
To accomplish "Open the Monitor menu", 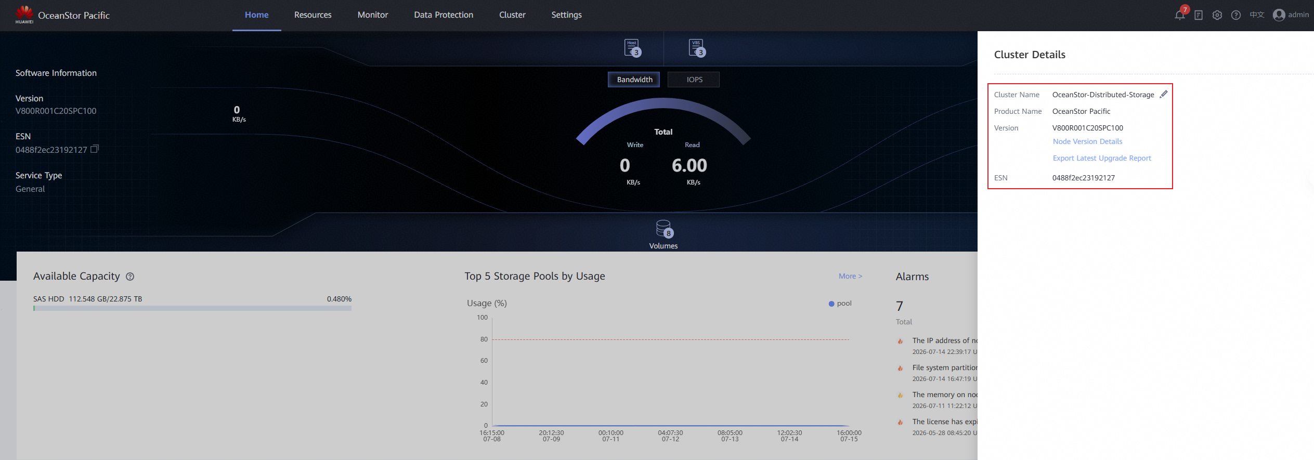I will pyautogui.click(x=373, y=15).
